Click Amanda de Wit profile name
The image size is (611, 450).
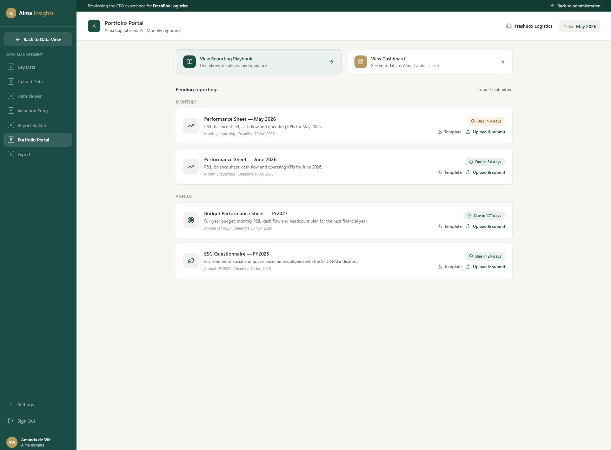(x=36, y=440)
